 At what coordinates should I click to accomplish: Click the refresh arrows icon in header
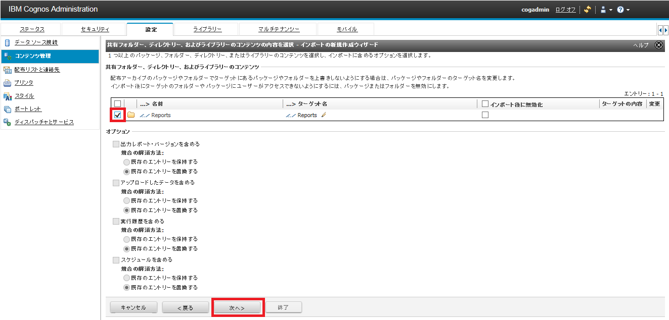(587, 9)
